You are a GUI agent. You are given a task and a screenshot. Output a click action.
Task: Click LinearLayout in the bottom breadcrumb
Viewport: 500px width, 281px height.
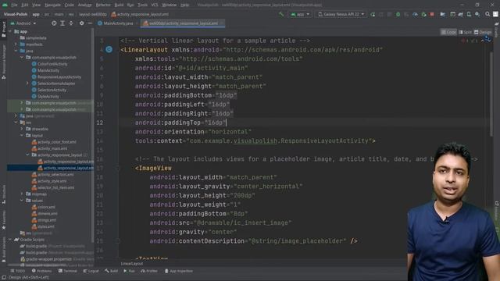pyautogui.click(x=132, y=264)
